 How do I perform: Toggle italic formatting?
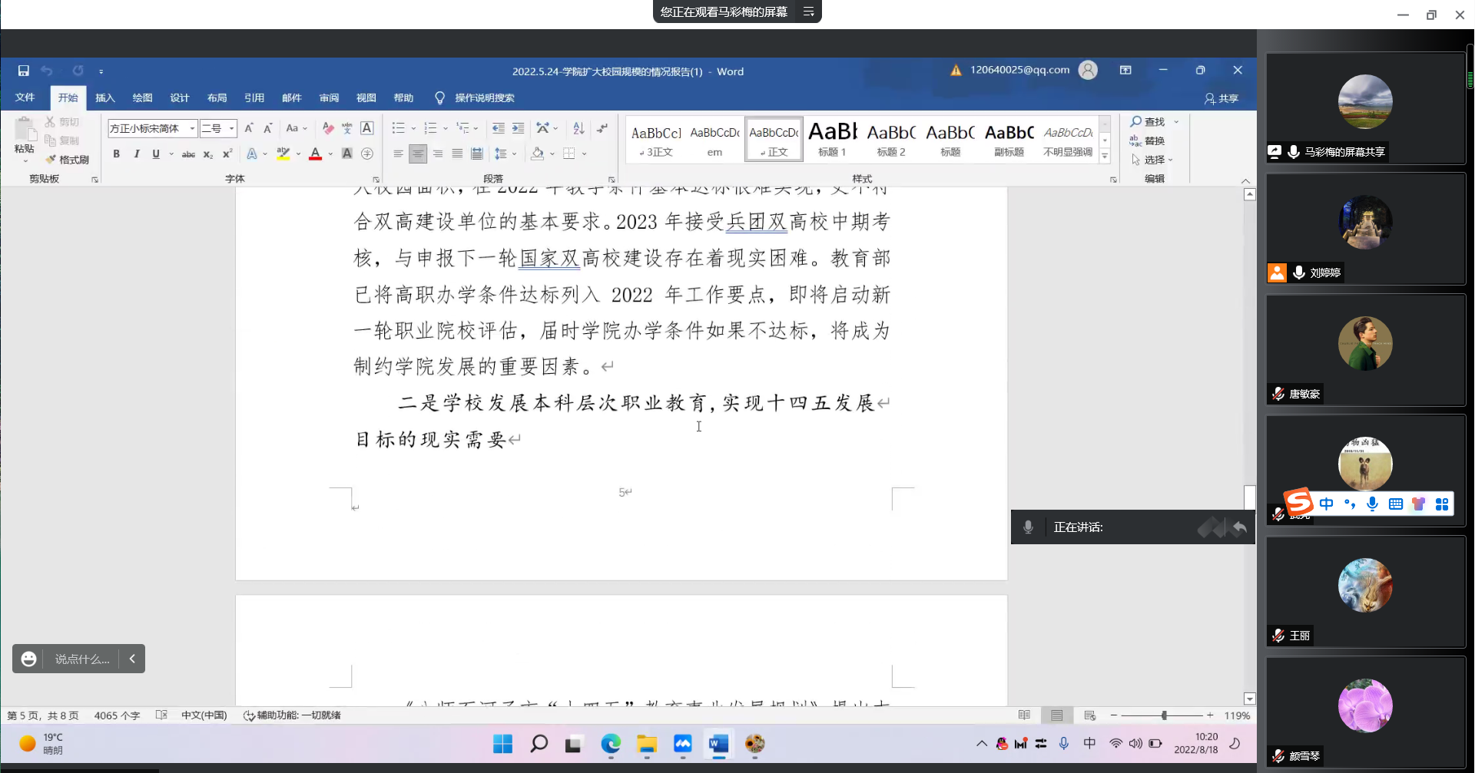click(136, 154)
